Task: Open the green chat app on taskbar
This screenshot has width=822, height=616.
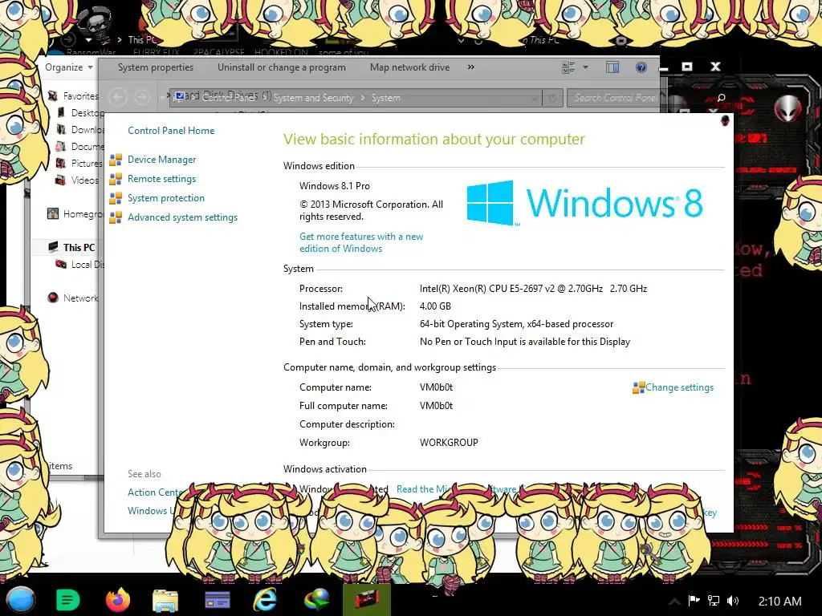Action: coord(67,600)
